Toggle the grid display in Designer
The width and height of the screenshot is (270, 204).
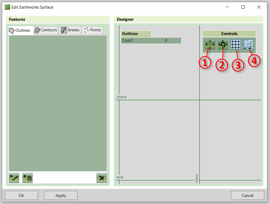click(235, 44)
